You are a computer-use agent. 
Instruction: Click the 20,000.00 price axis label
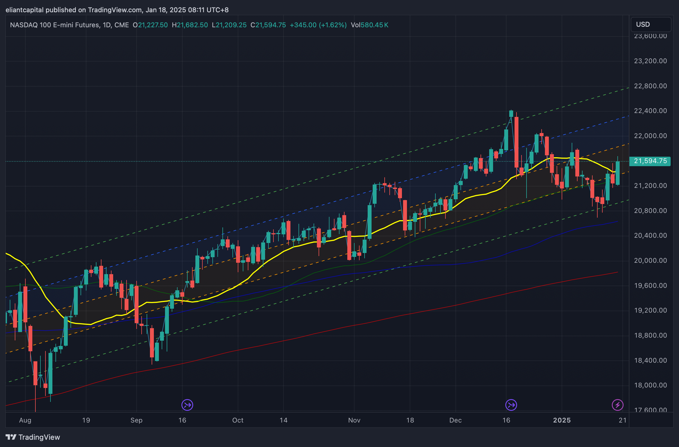(650, 261)
